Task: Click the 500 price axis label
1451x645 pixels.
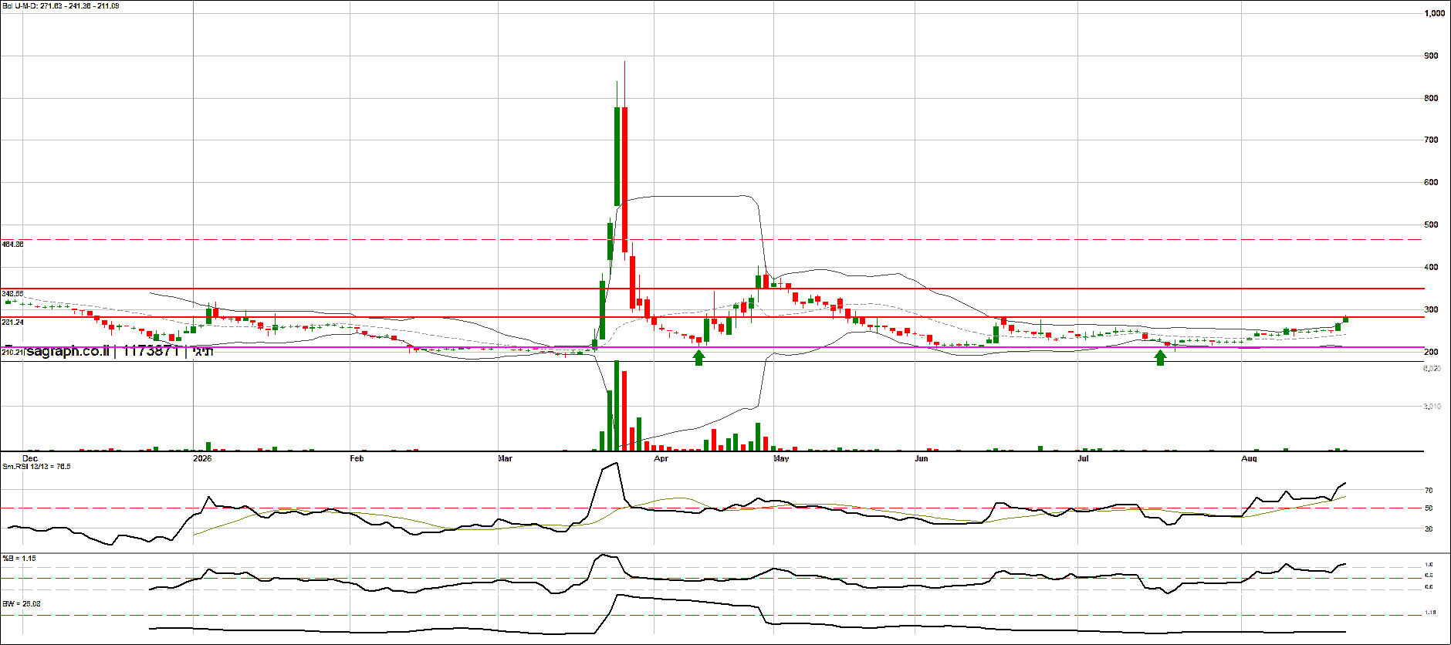Action: (x=1432, y=225)
